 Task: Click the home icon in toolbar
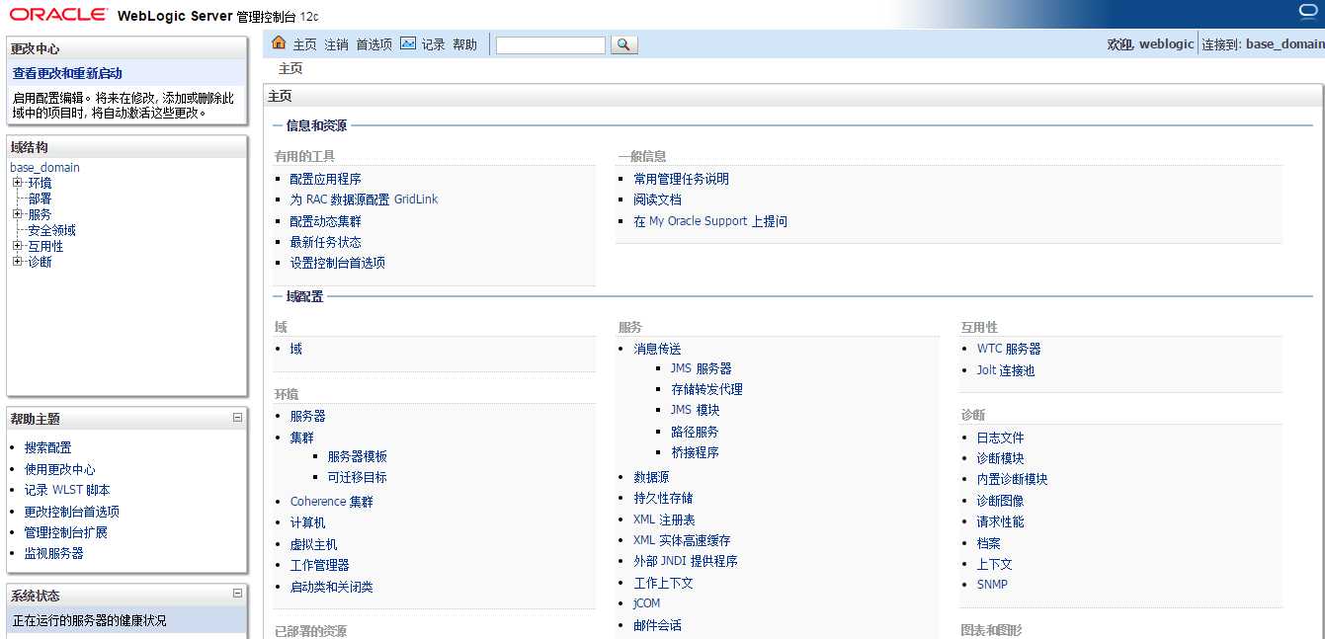279,42
